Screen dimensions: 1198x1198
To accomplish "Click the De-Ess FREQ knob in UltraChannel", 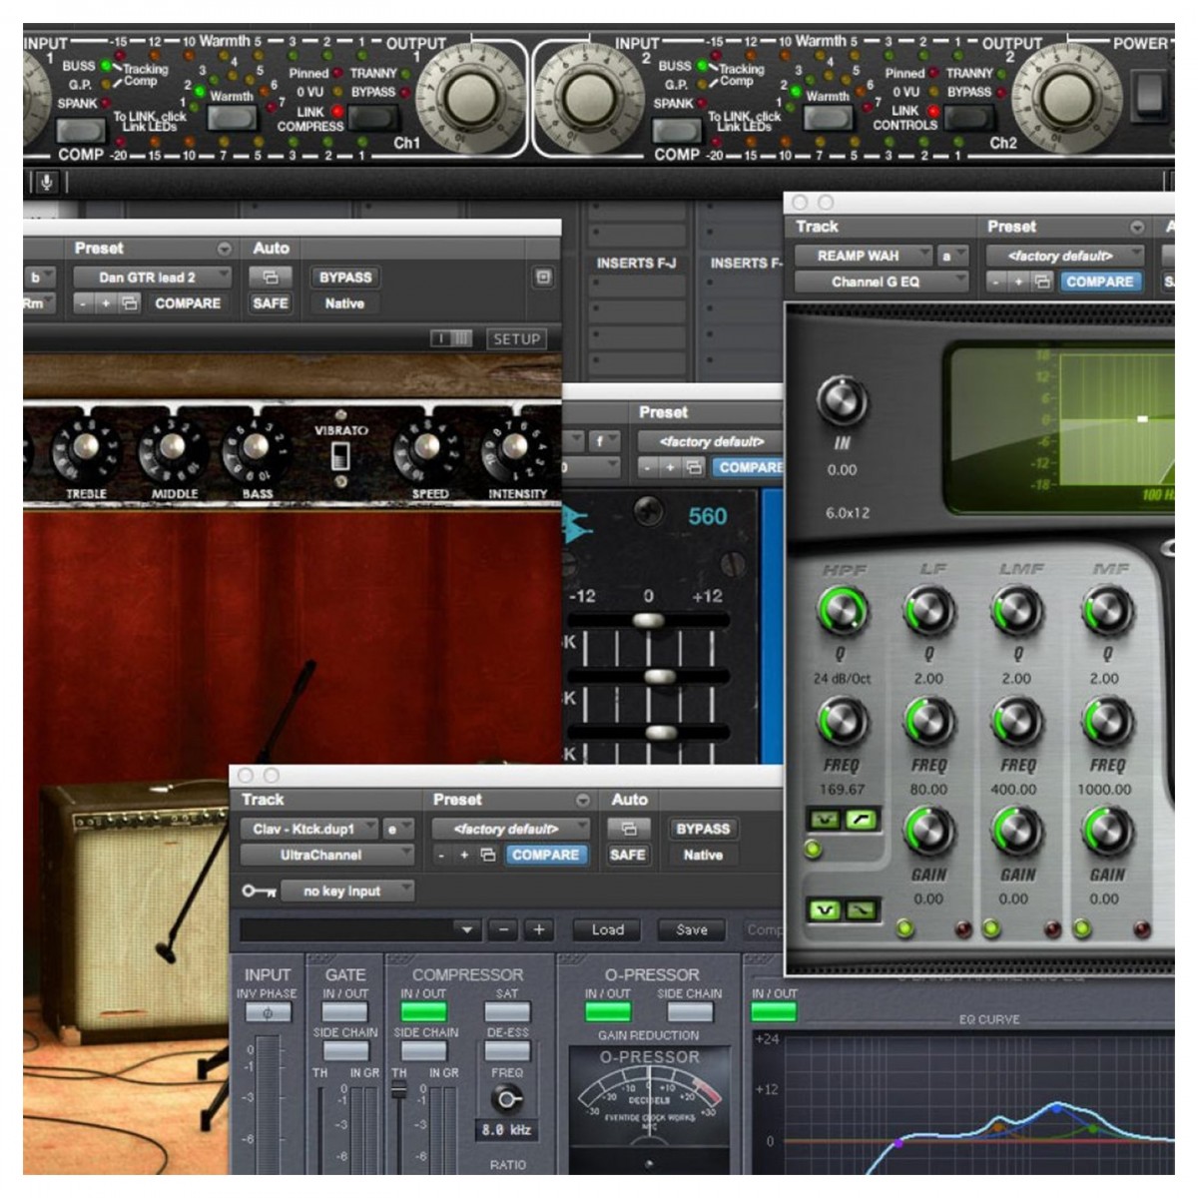I will pyautogui.click(x=506, y=1099).
